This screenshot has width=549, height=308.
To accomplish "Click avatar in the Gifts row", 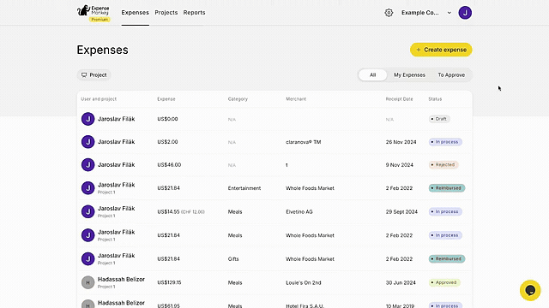I will click(87, 258).
